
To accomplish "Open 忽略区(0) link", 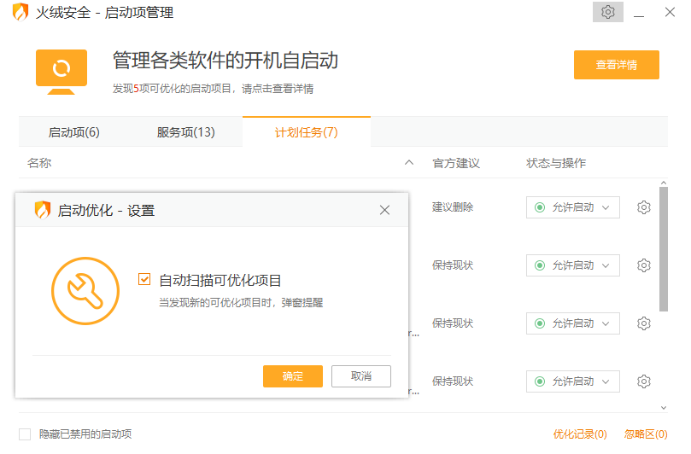I will point(646,434).
